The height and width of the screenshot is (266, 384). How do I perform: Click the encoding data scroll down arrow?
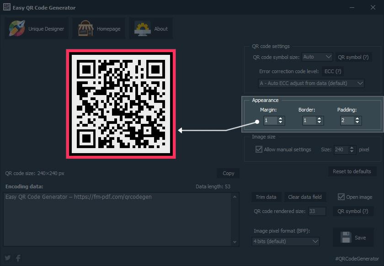click(235, 242)
